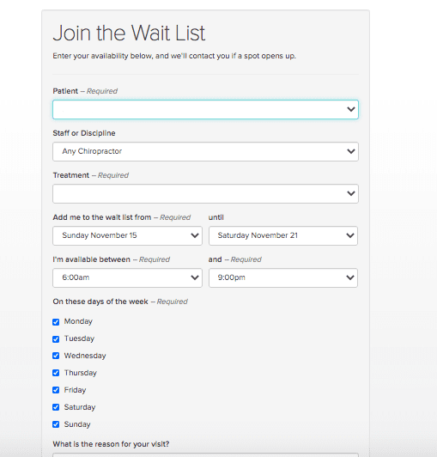Disable the Saturday checkbox
Screen dimensions: 437x457
coord(56,407)
